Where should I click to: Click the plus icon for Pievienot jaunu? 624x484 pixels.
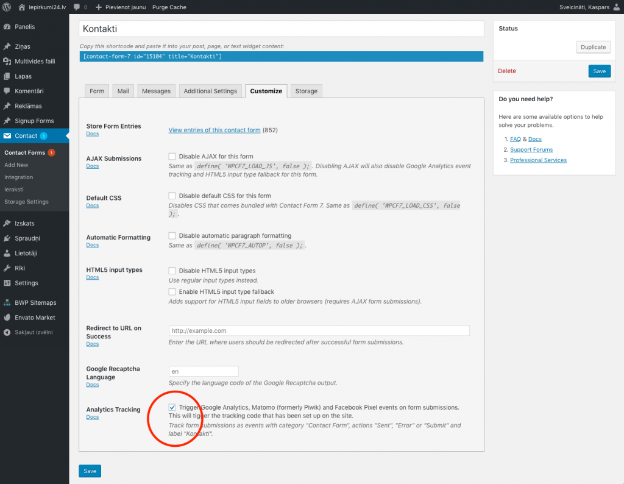(x=99, y=7)
